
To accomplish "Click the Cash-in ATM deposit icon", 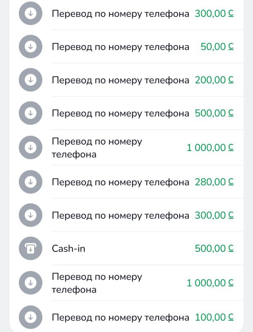I will [30, 249].
